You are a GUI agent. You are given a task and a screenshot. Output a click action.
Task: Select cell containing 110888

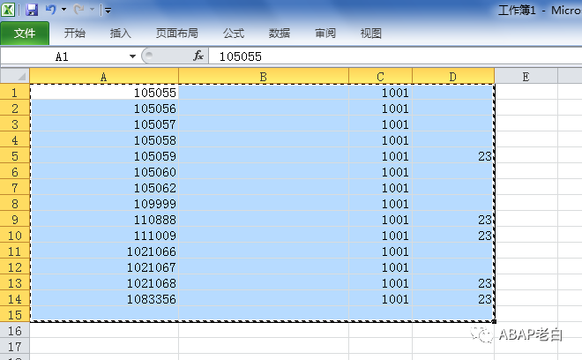coord(104,219)
